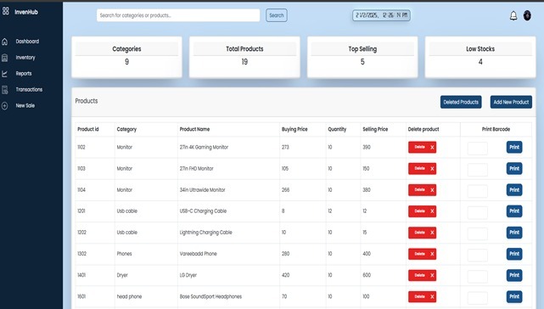Print barcode for product 1401
Viewport: 544px width, 309px height.
pyautogui.click(x=514, y=275)
